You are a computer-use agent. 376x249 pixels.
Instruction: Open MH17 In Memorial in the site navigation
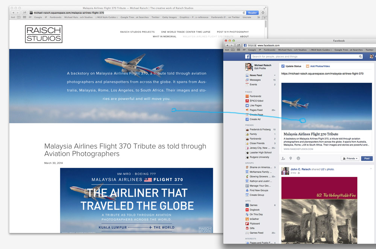click(x=165, y=37)
